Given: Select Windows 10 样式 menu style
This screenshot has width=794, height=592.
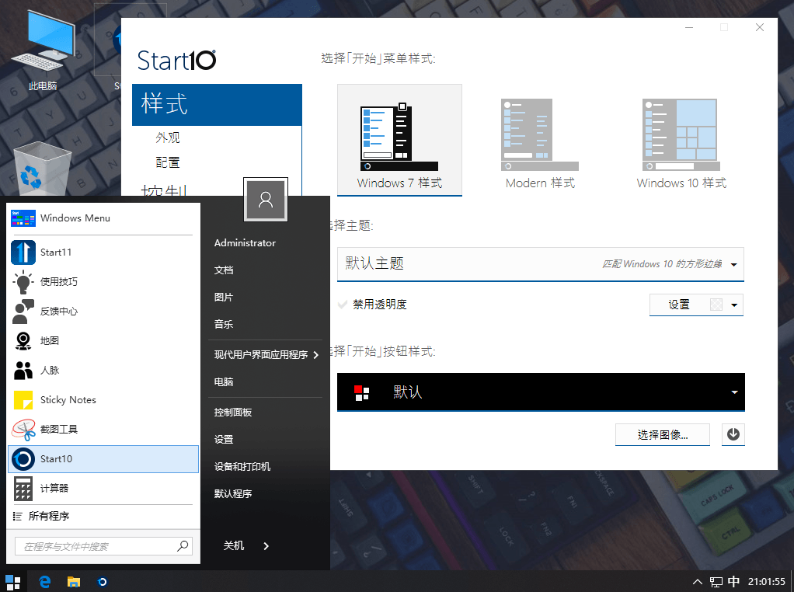Looking at the screenshot, I should click(x=681, y=143).
